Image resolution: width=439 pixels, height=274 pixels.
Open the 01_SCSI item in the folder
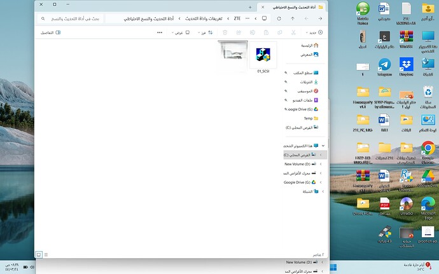click(x=263, y=57)
